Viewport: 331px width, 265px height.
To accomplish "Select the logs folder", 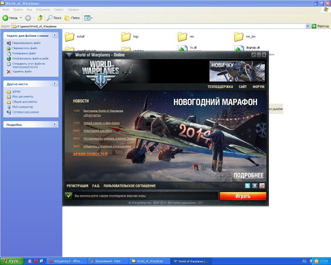I will [x=130, y=37].
